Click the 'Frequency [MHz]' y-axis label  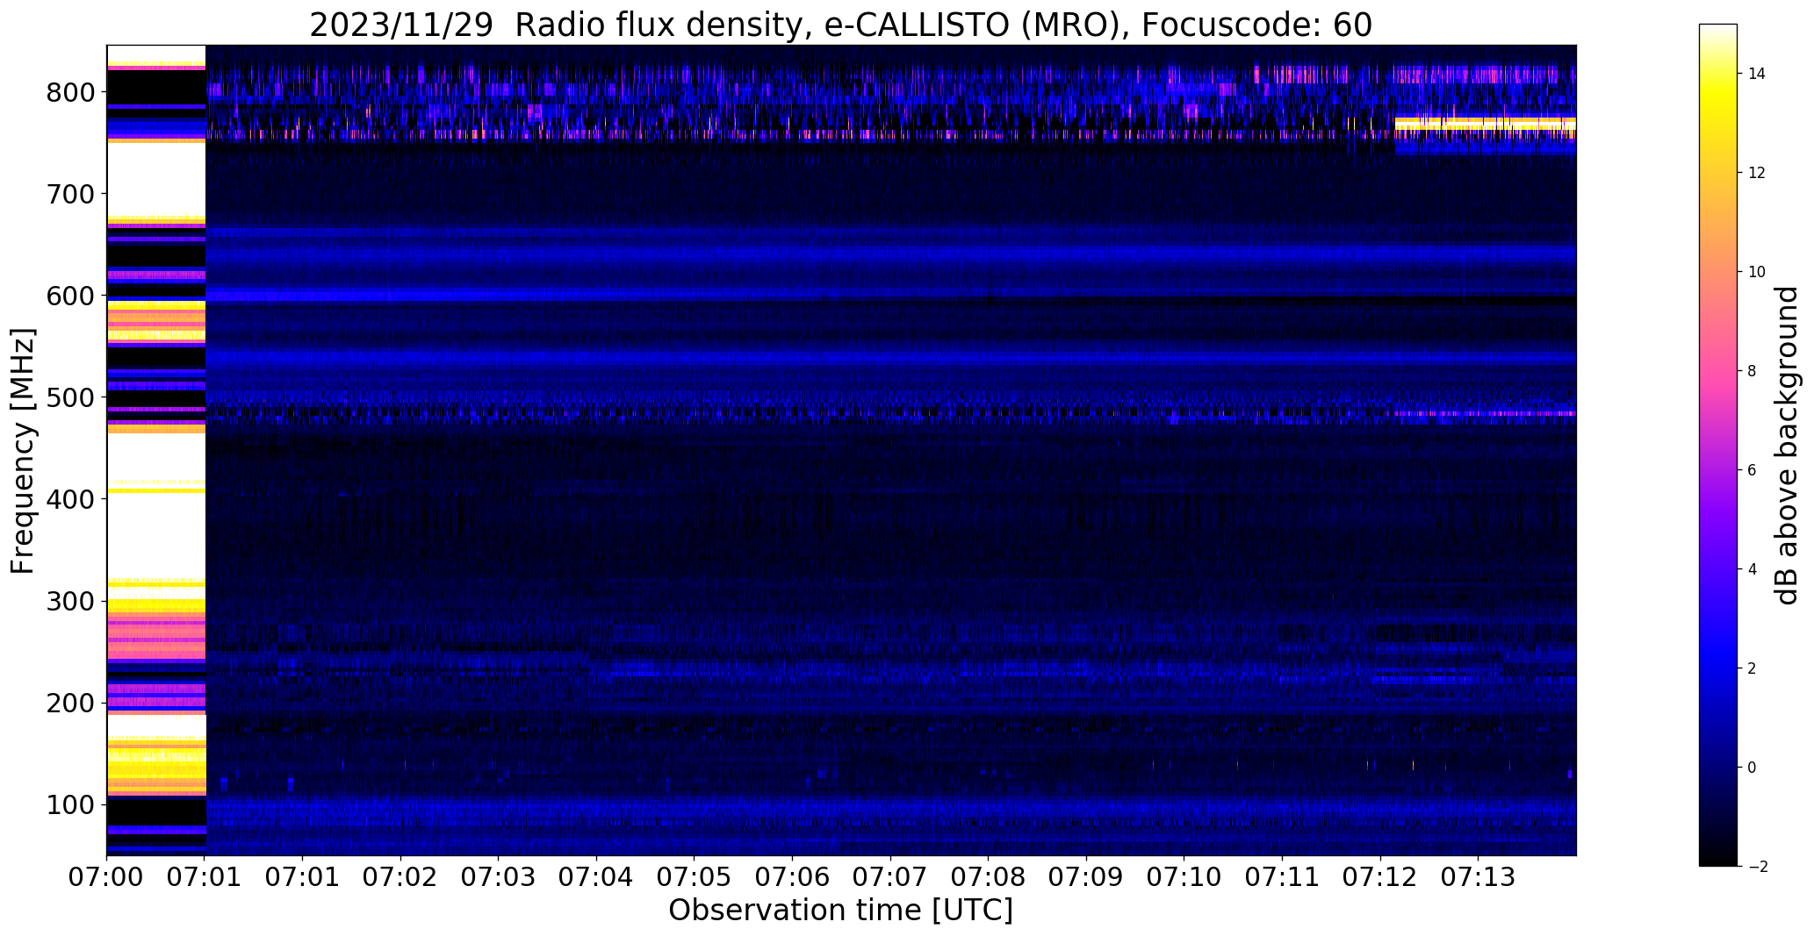click(x=23, y=451)
